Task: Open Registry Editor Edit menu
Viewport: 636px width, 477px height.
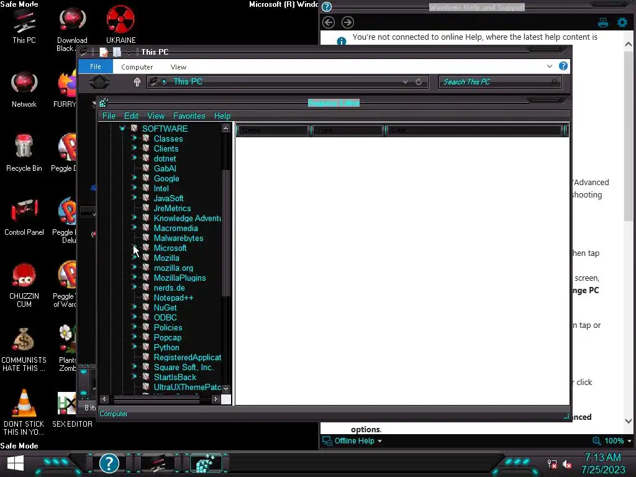Action: click(x=131, y=116)
